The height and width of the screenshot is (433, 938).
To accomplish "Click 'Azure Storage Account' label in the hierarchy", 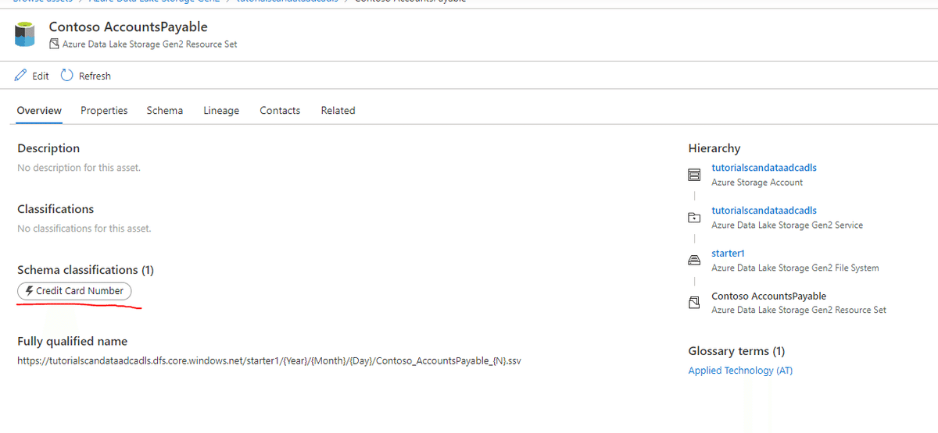I will pyautogui.click(x=757, y=183).
